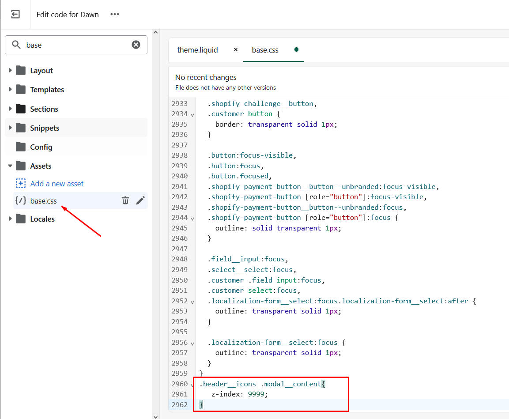Click line number 2962 in gutter

(x=180, y=405)
